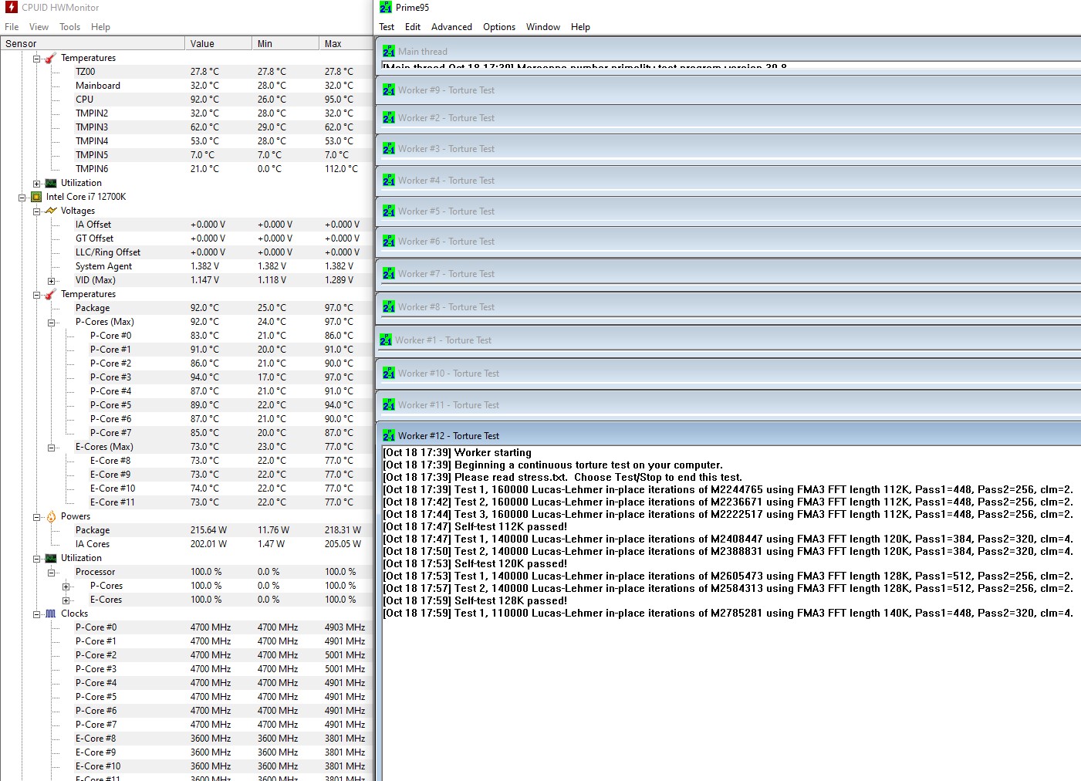Screen dimensions: 1081x781
Task: Expand the E-Cores utilization entry
Action: [x=66, y=600]
